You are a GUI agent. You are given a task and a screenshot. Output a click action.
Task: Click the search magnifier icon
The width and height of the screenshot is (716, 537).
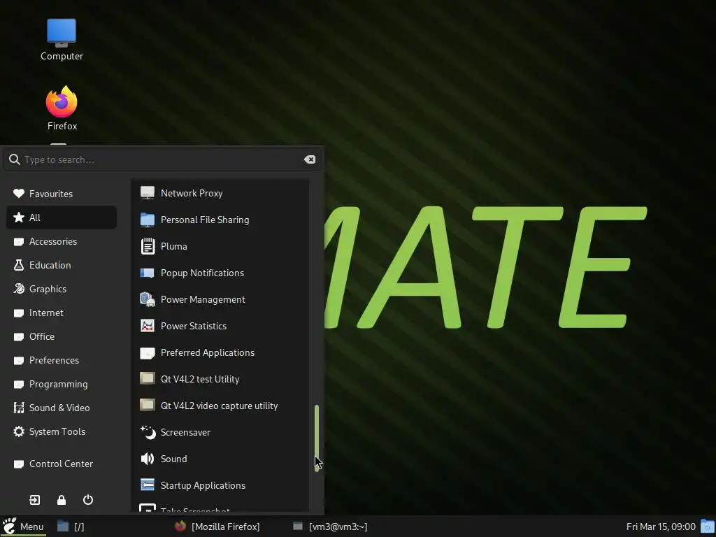pyautogui.click(x=15, y=159)
